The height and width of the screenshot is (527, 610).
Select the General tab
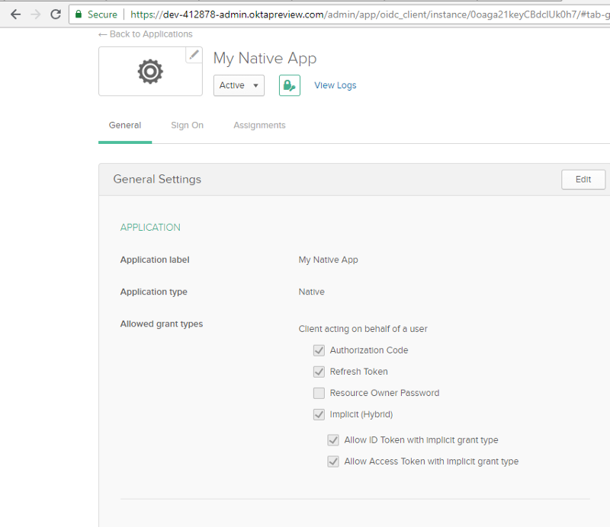(125, 125)
